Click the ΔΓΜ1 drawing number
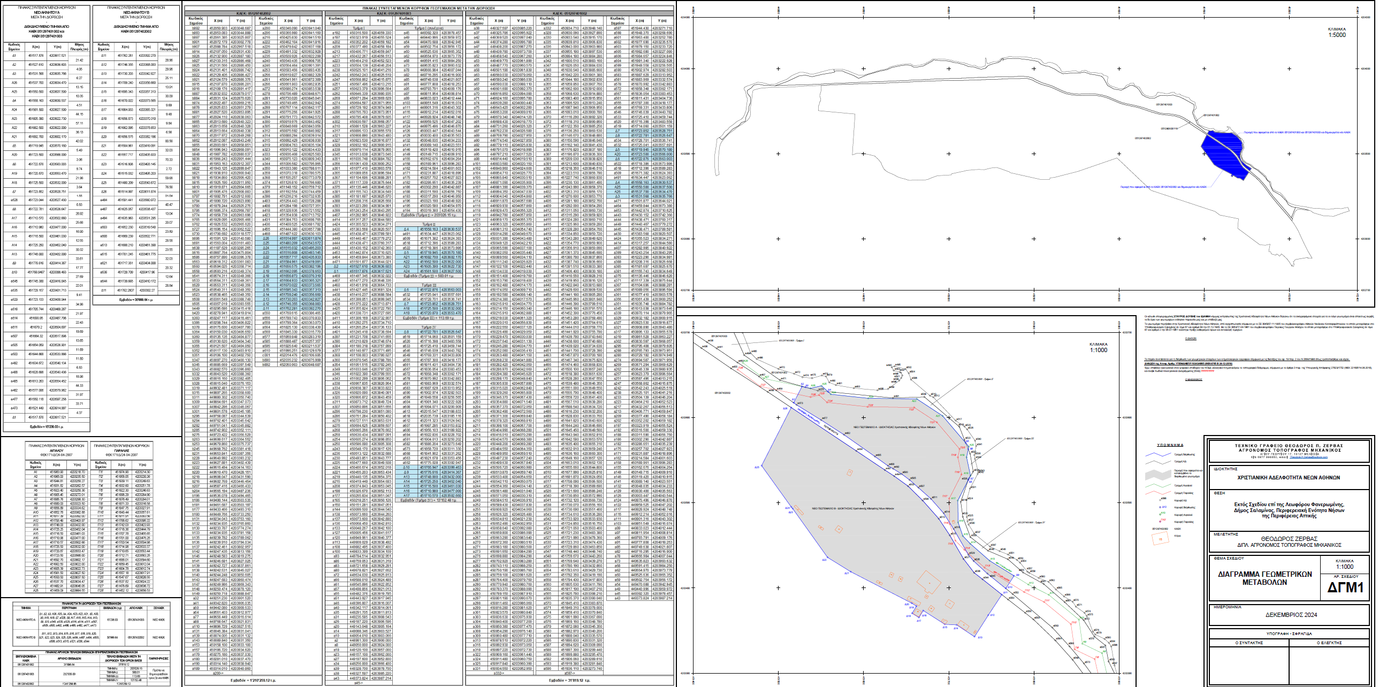 [x=1345, y=587]
